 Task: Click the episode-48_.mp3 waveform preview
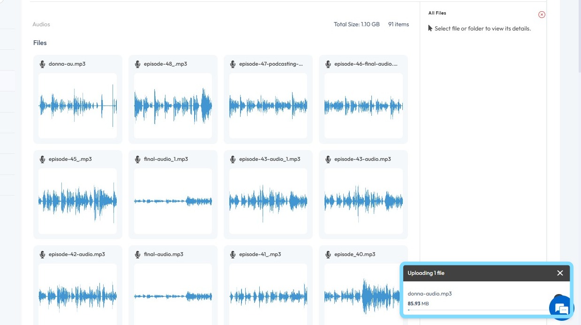[x=173, y=106]
